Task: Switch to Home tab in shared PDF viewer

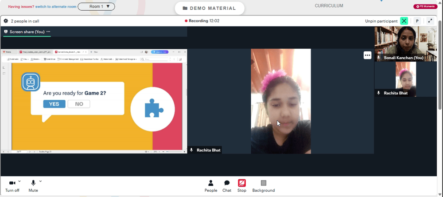Action: (x=8, y=52)
